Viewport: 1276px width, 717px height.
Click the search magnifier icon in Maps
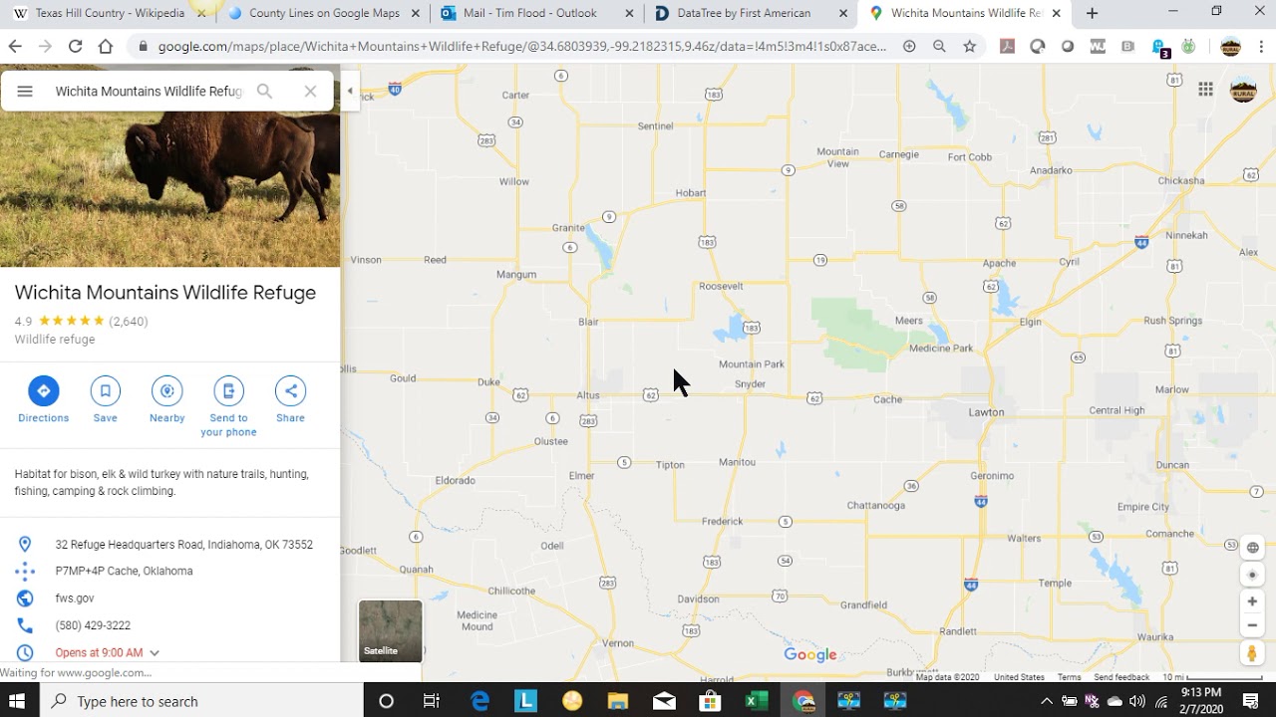[264, 91]
